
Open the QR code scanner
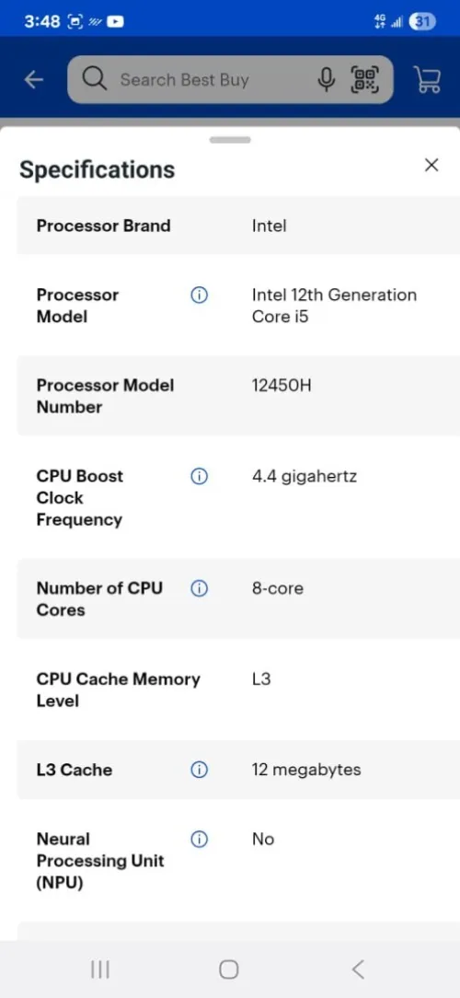pyautogui.click(x=364, y=79)
